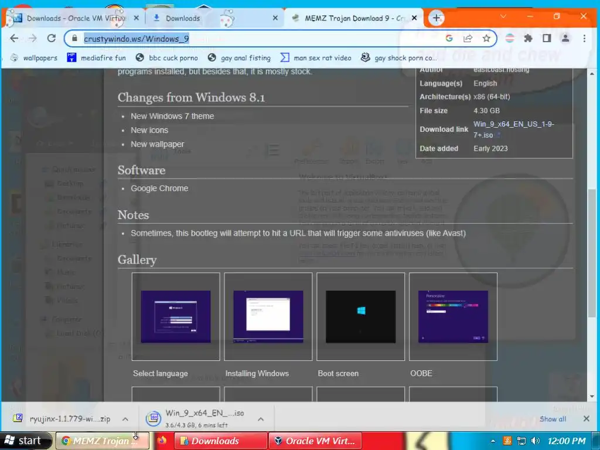Open the wallpapers bookmark
Viewport: 600px width, 450px height.
[33, 58]
